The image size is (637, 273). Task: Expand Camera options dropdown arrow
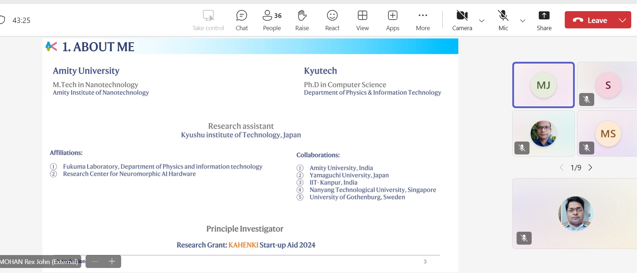[482, 21]
